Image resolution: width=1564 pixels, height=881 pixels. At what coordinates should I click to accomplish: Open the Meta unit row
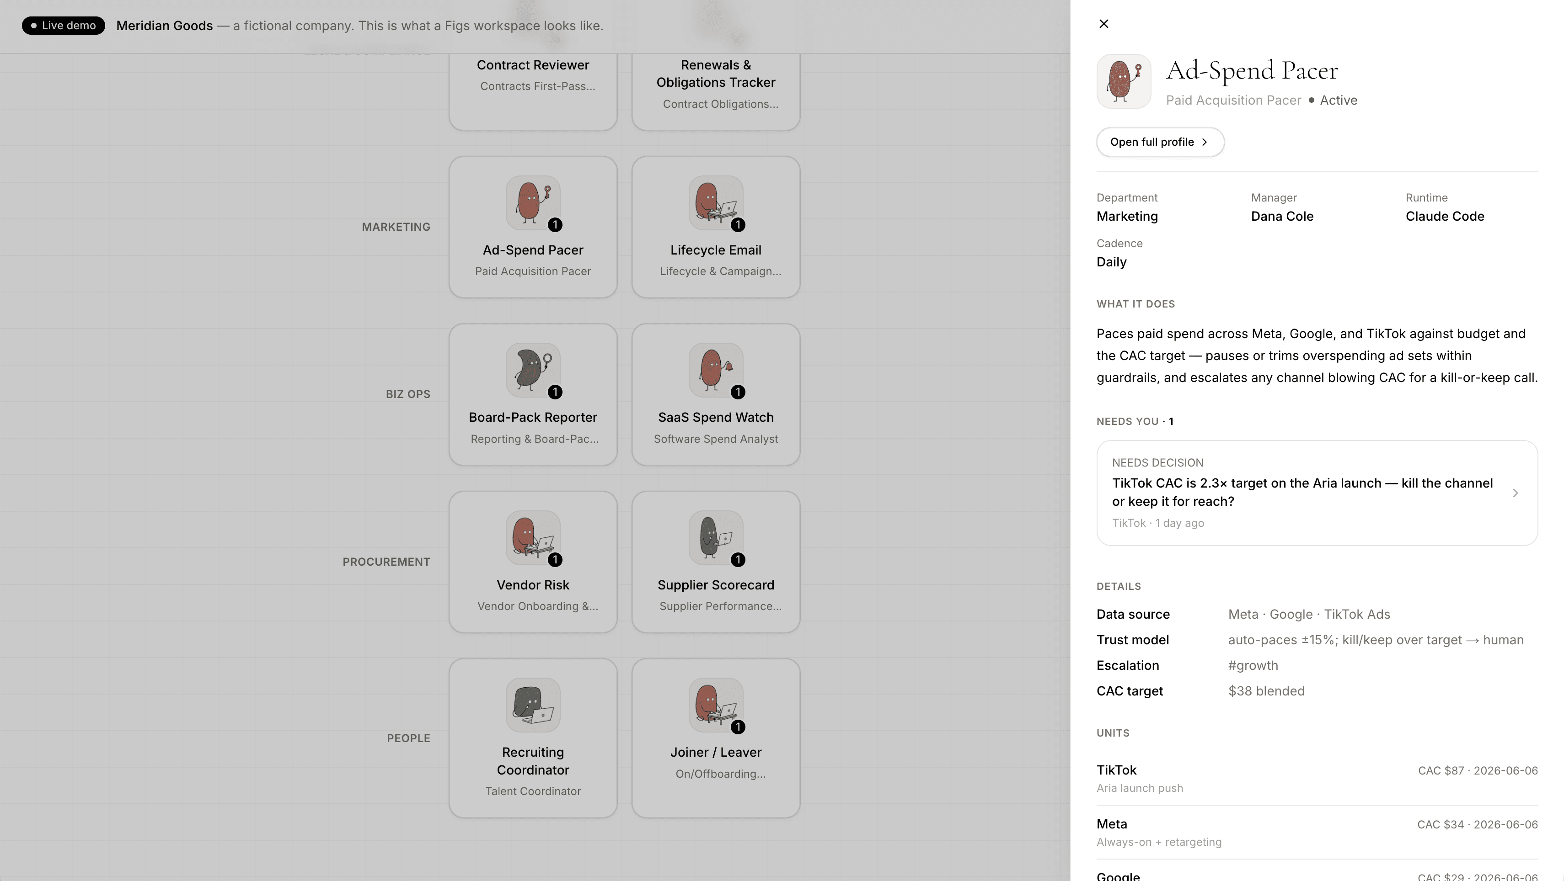coord(1316,833)
